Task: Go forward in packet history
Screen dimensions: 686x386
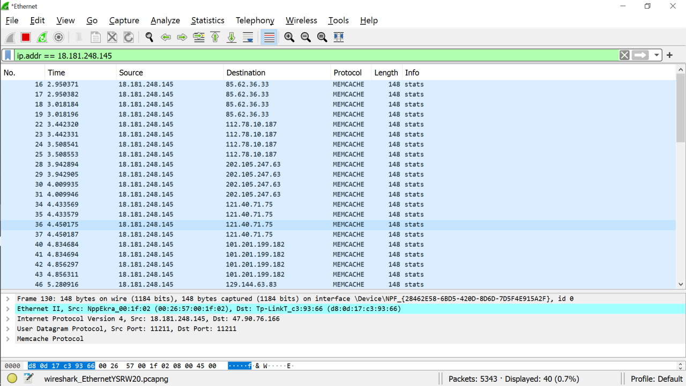Action: [182, 38]
